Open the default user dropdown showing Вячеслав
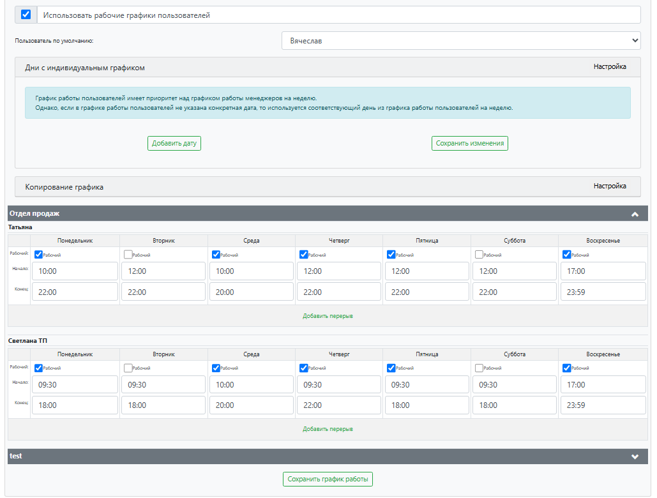 click(461, 41)
